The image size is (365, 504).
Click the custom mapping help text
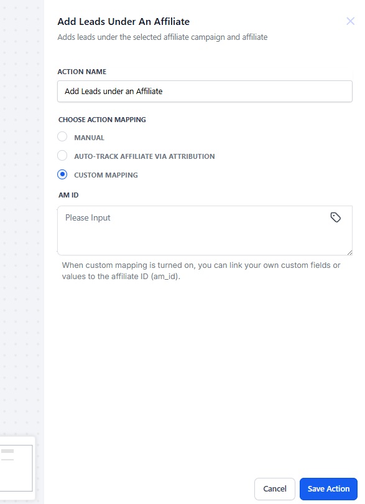[201, 270]
